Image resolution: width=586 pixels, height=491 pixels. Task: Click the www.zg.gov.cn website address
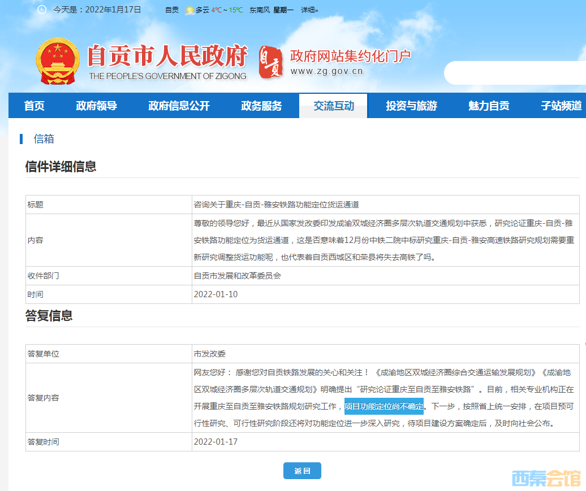326,71
